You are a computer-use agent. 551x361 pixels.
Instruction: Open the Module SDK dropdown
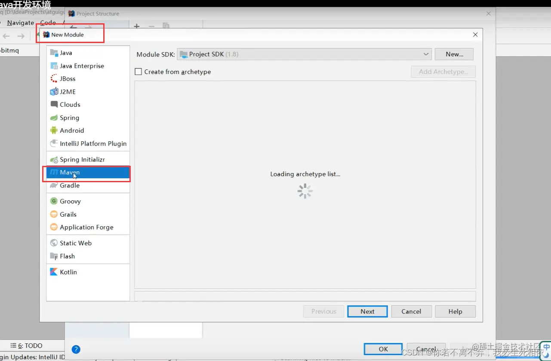[x=304, y=54]
